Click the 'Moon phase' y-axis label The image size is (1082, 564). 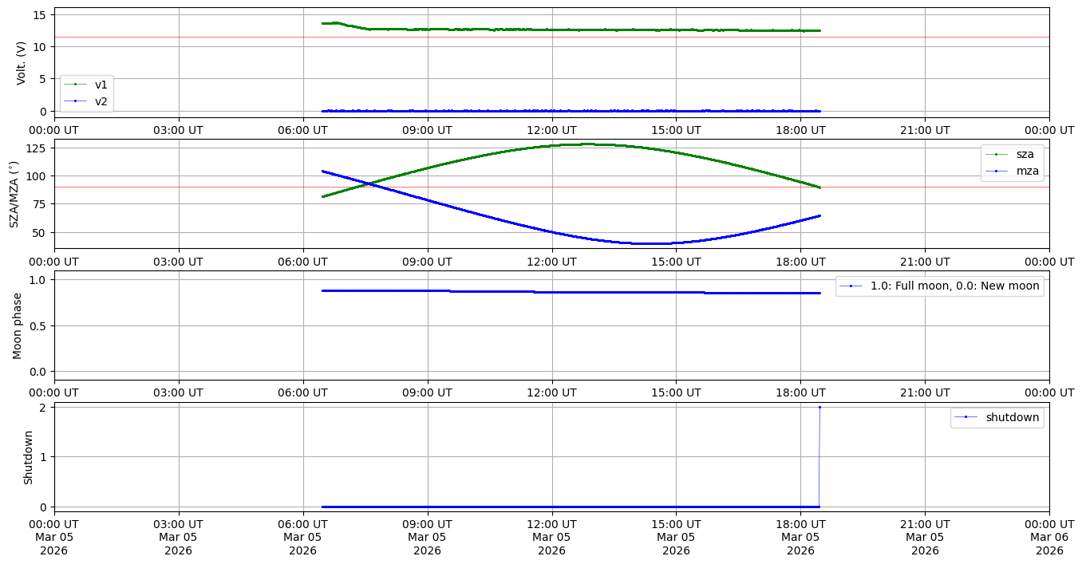point(18,325)
